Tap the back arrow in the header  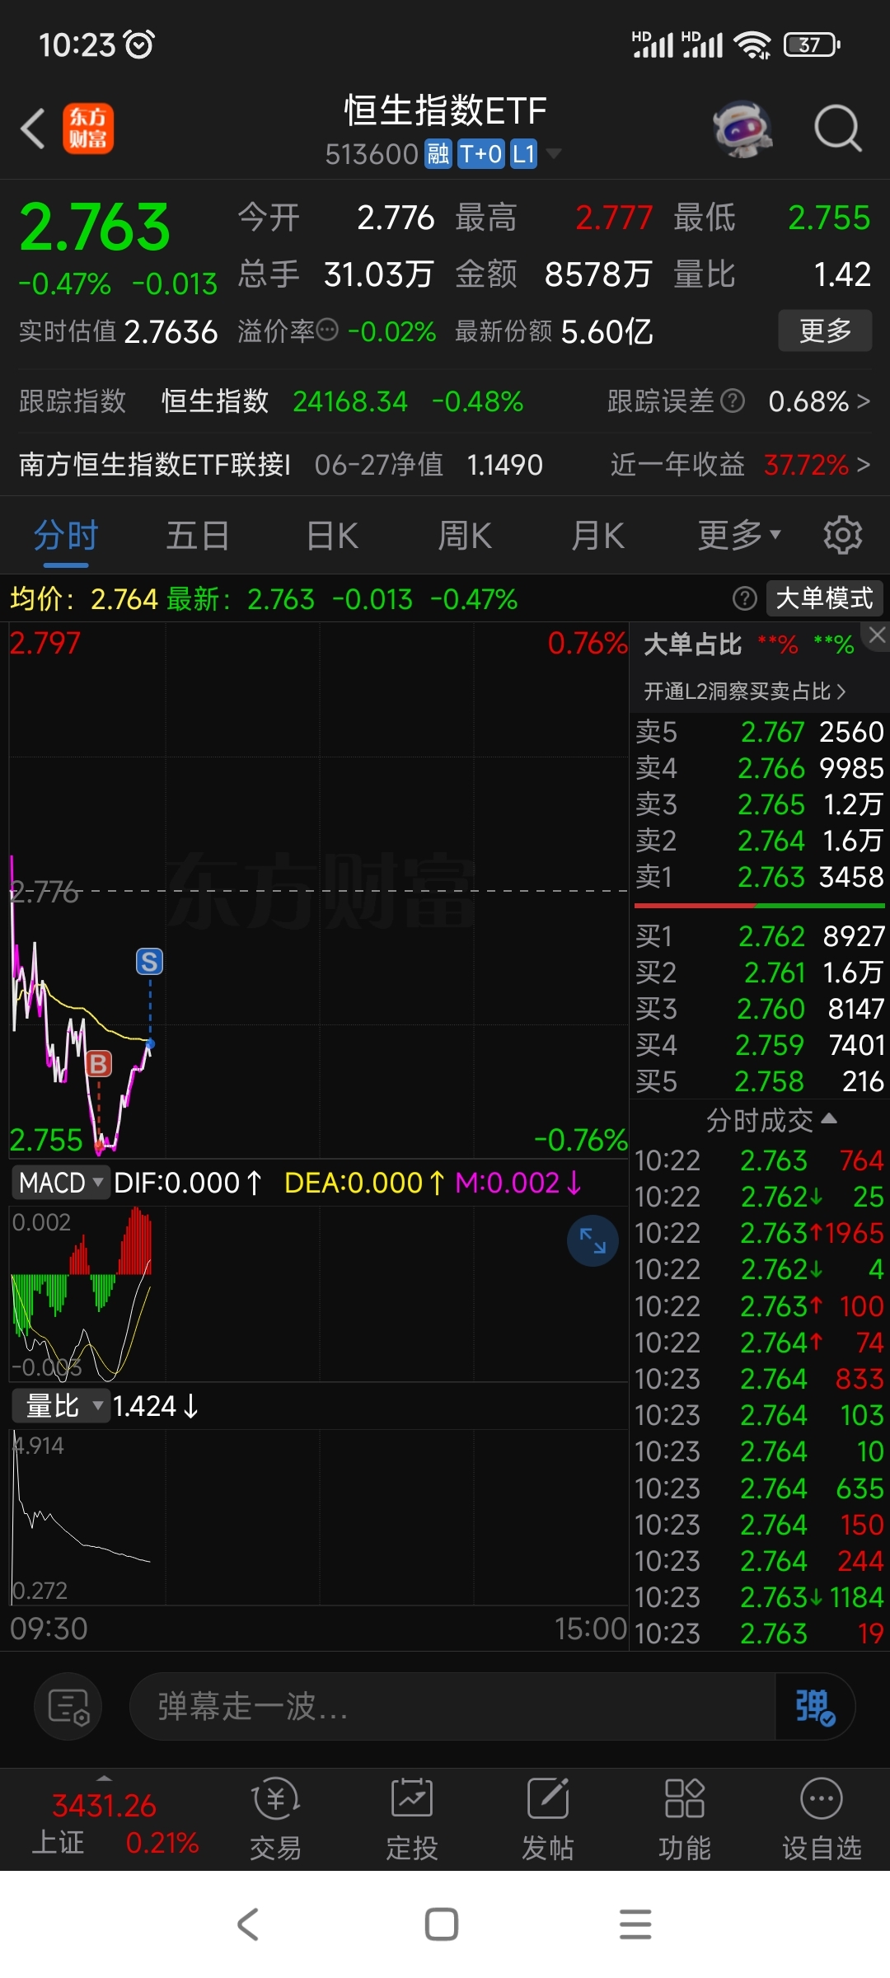(x=33, y=129)
